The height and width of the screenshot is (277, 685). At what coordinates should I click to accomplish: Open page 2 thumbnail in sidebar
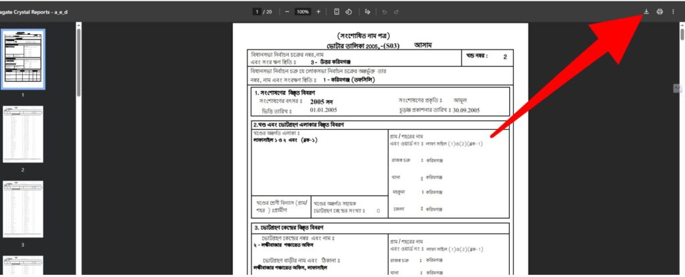[23, 134]
